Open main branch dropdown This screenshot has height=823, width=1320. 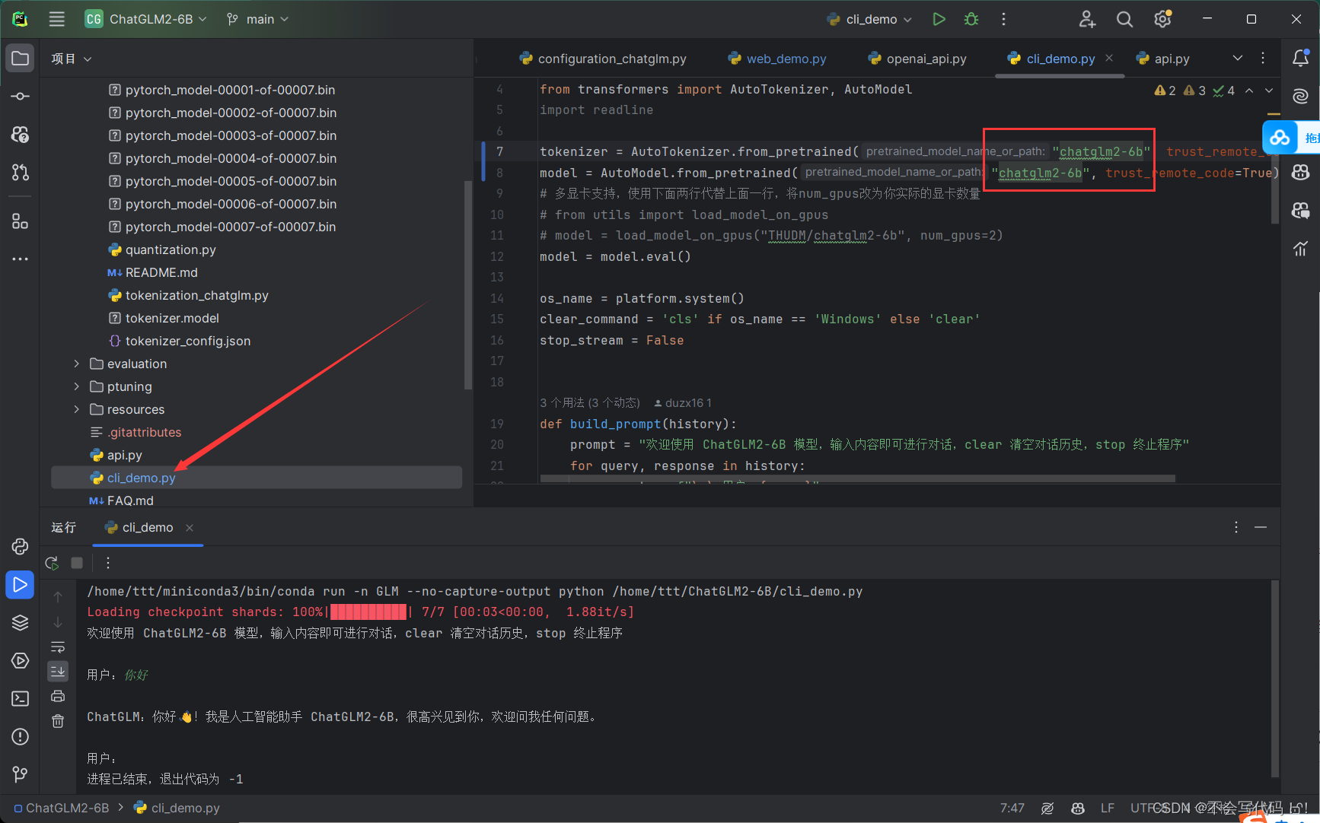coord(258,19)
